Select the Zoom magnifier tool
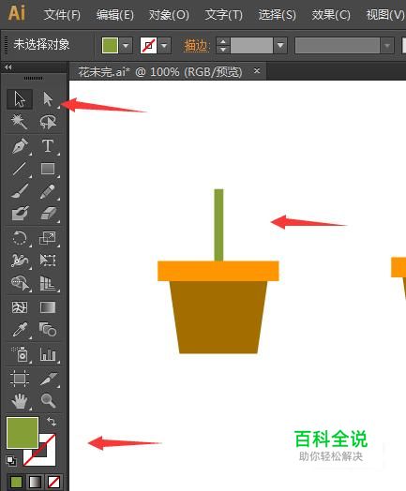The image size is (406, 491). point(48,401)
